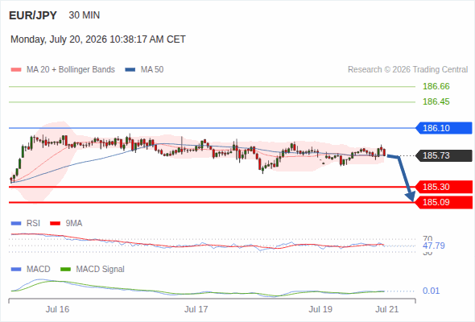This screenshot has width=475, height=322.
Task: Click the pink MA 20 legend swatch
Action: tap(16, 70)
